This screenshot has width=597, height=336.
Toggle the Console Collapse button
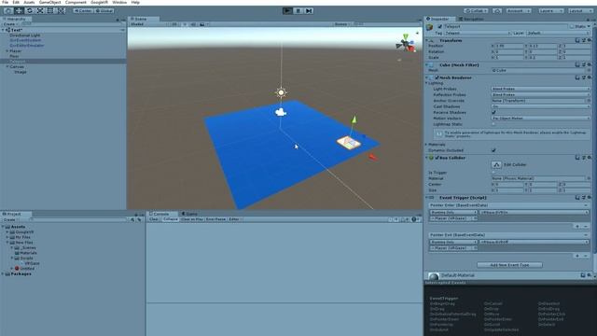(170, 219)
